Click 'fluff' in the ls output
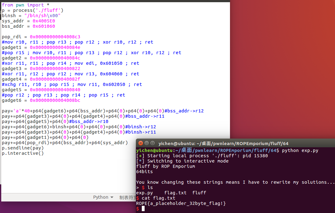 click(199, 193)
